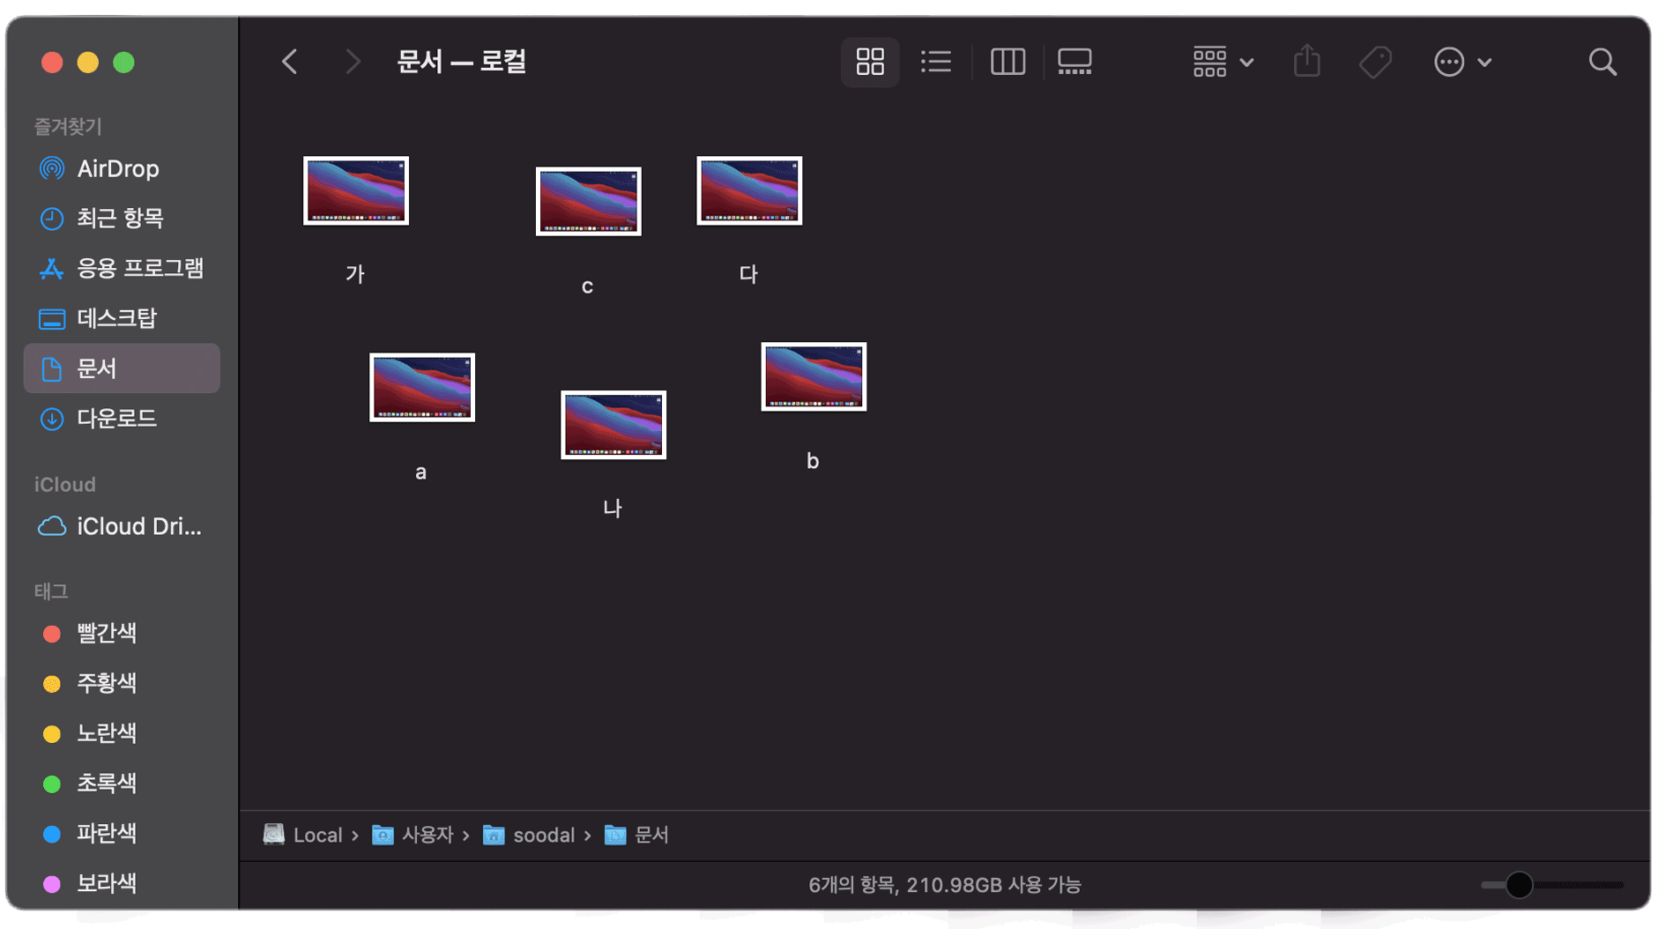
Task: Open 다운로드 in the sidebar
Action: 122,419
